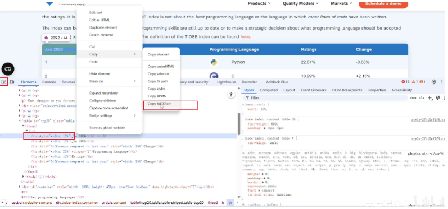Click the red error count 13 badge
The height and width of the screenshot is (209, 448).
click(405, 82)
